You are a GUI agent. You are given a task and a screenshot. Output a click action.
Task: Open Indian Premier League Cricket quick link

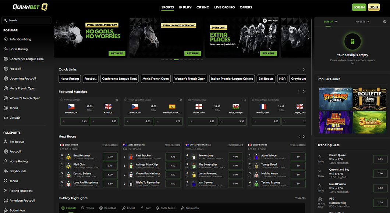232,79
